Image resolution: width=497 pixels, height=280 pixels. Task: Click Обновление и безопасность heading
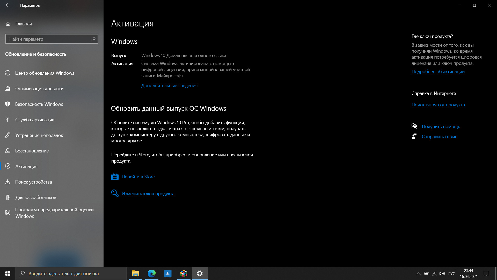pos(36,54)
